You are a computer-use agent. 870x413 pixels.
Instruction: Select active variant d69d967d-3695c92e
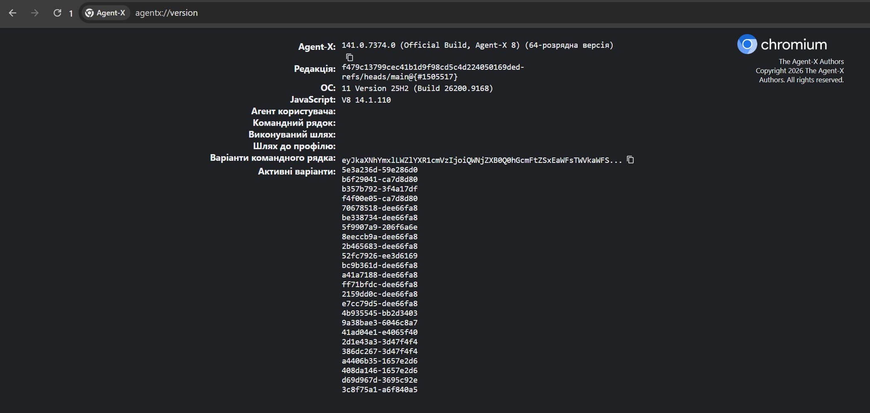coord(380,380)
